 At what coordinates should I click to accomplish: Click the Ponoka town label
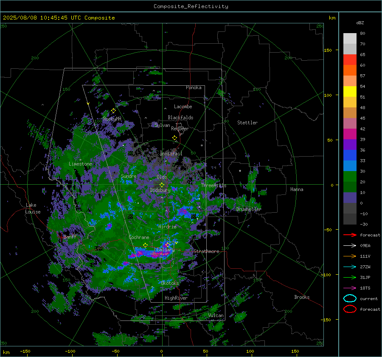(x=194, y=87)
